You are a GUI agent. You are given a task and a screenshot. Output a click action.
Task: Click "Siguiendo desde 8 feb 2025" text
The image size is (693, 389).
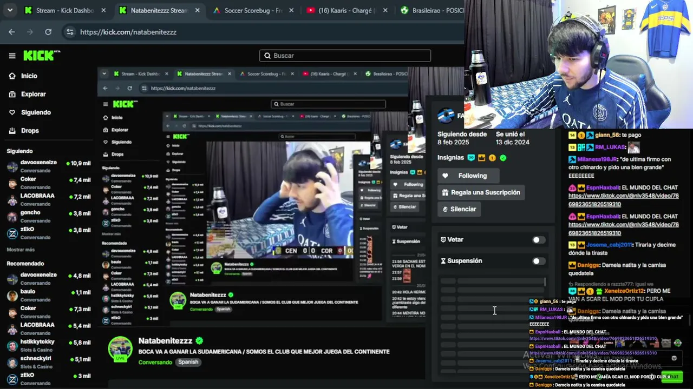pyautogui.click(x=462, y=138)
